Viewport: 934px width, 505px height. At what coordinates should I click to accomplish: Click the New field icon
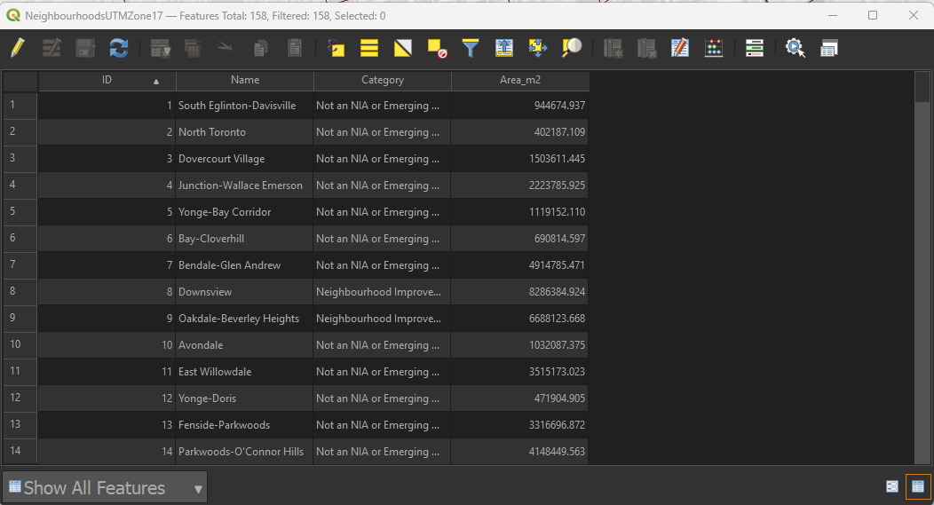click(613, 48)
